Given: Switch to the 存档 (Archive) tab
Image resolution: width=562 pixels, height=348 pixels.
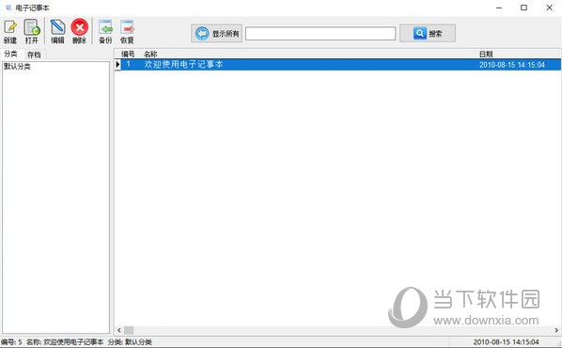Looking at the screenshot, I should tap(34, 55).
